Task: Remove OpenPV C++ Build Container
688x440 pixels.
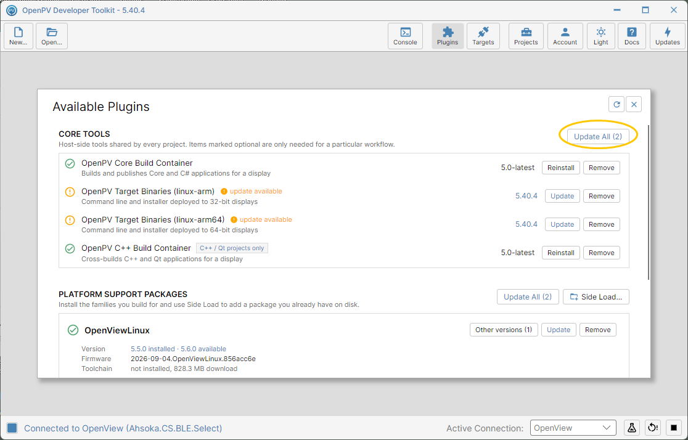Action: coord(602,253)
